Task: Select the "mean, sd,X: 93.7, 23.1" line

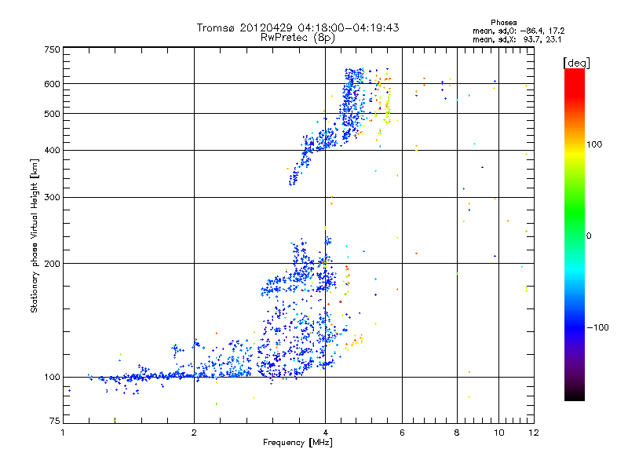Action: point(517,39)
